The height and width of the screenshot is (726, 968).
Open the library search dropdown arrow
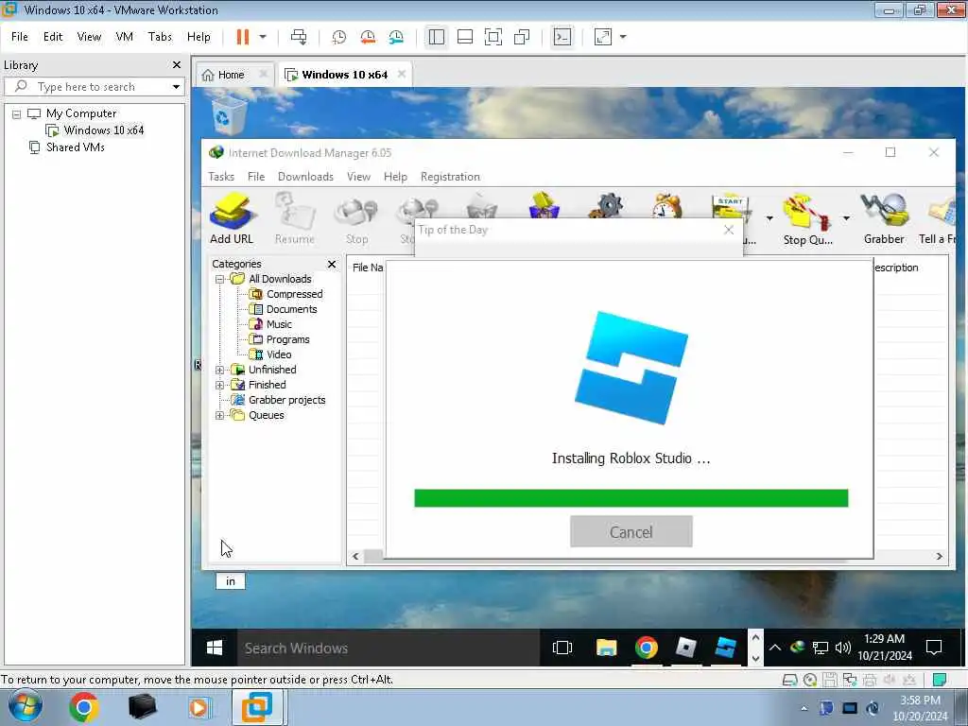(176, 87)
